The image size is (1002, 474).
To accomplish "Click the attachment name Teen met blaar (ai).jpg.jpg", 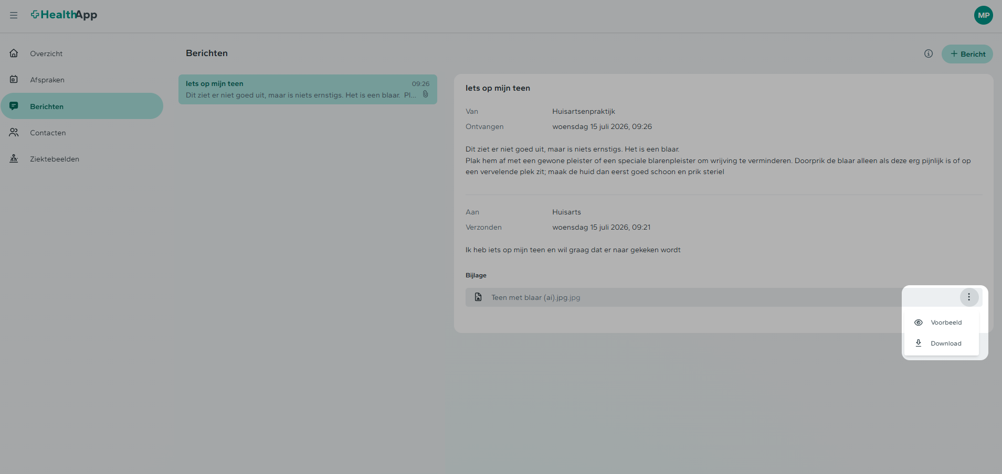I will point(535,297).
